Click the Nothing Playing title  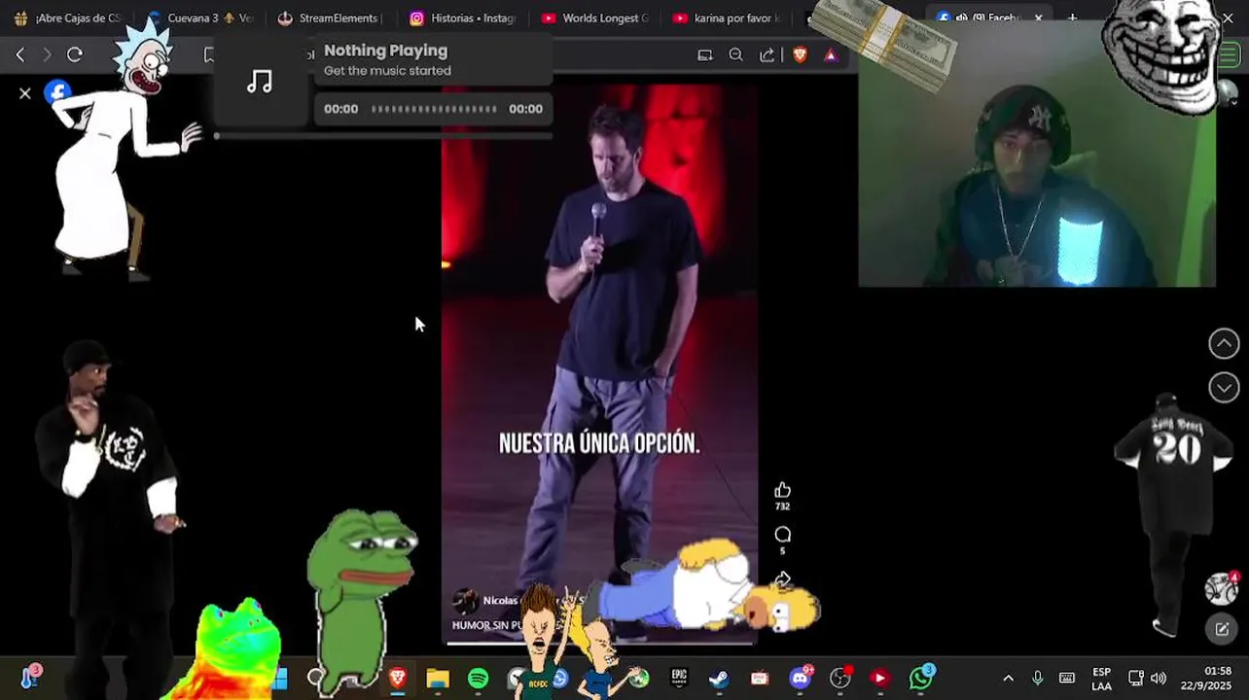[385, 51]
